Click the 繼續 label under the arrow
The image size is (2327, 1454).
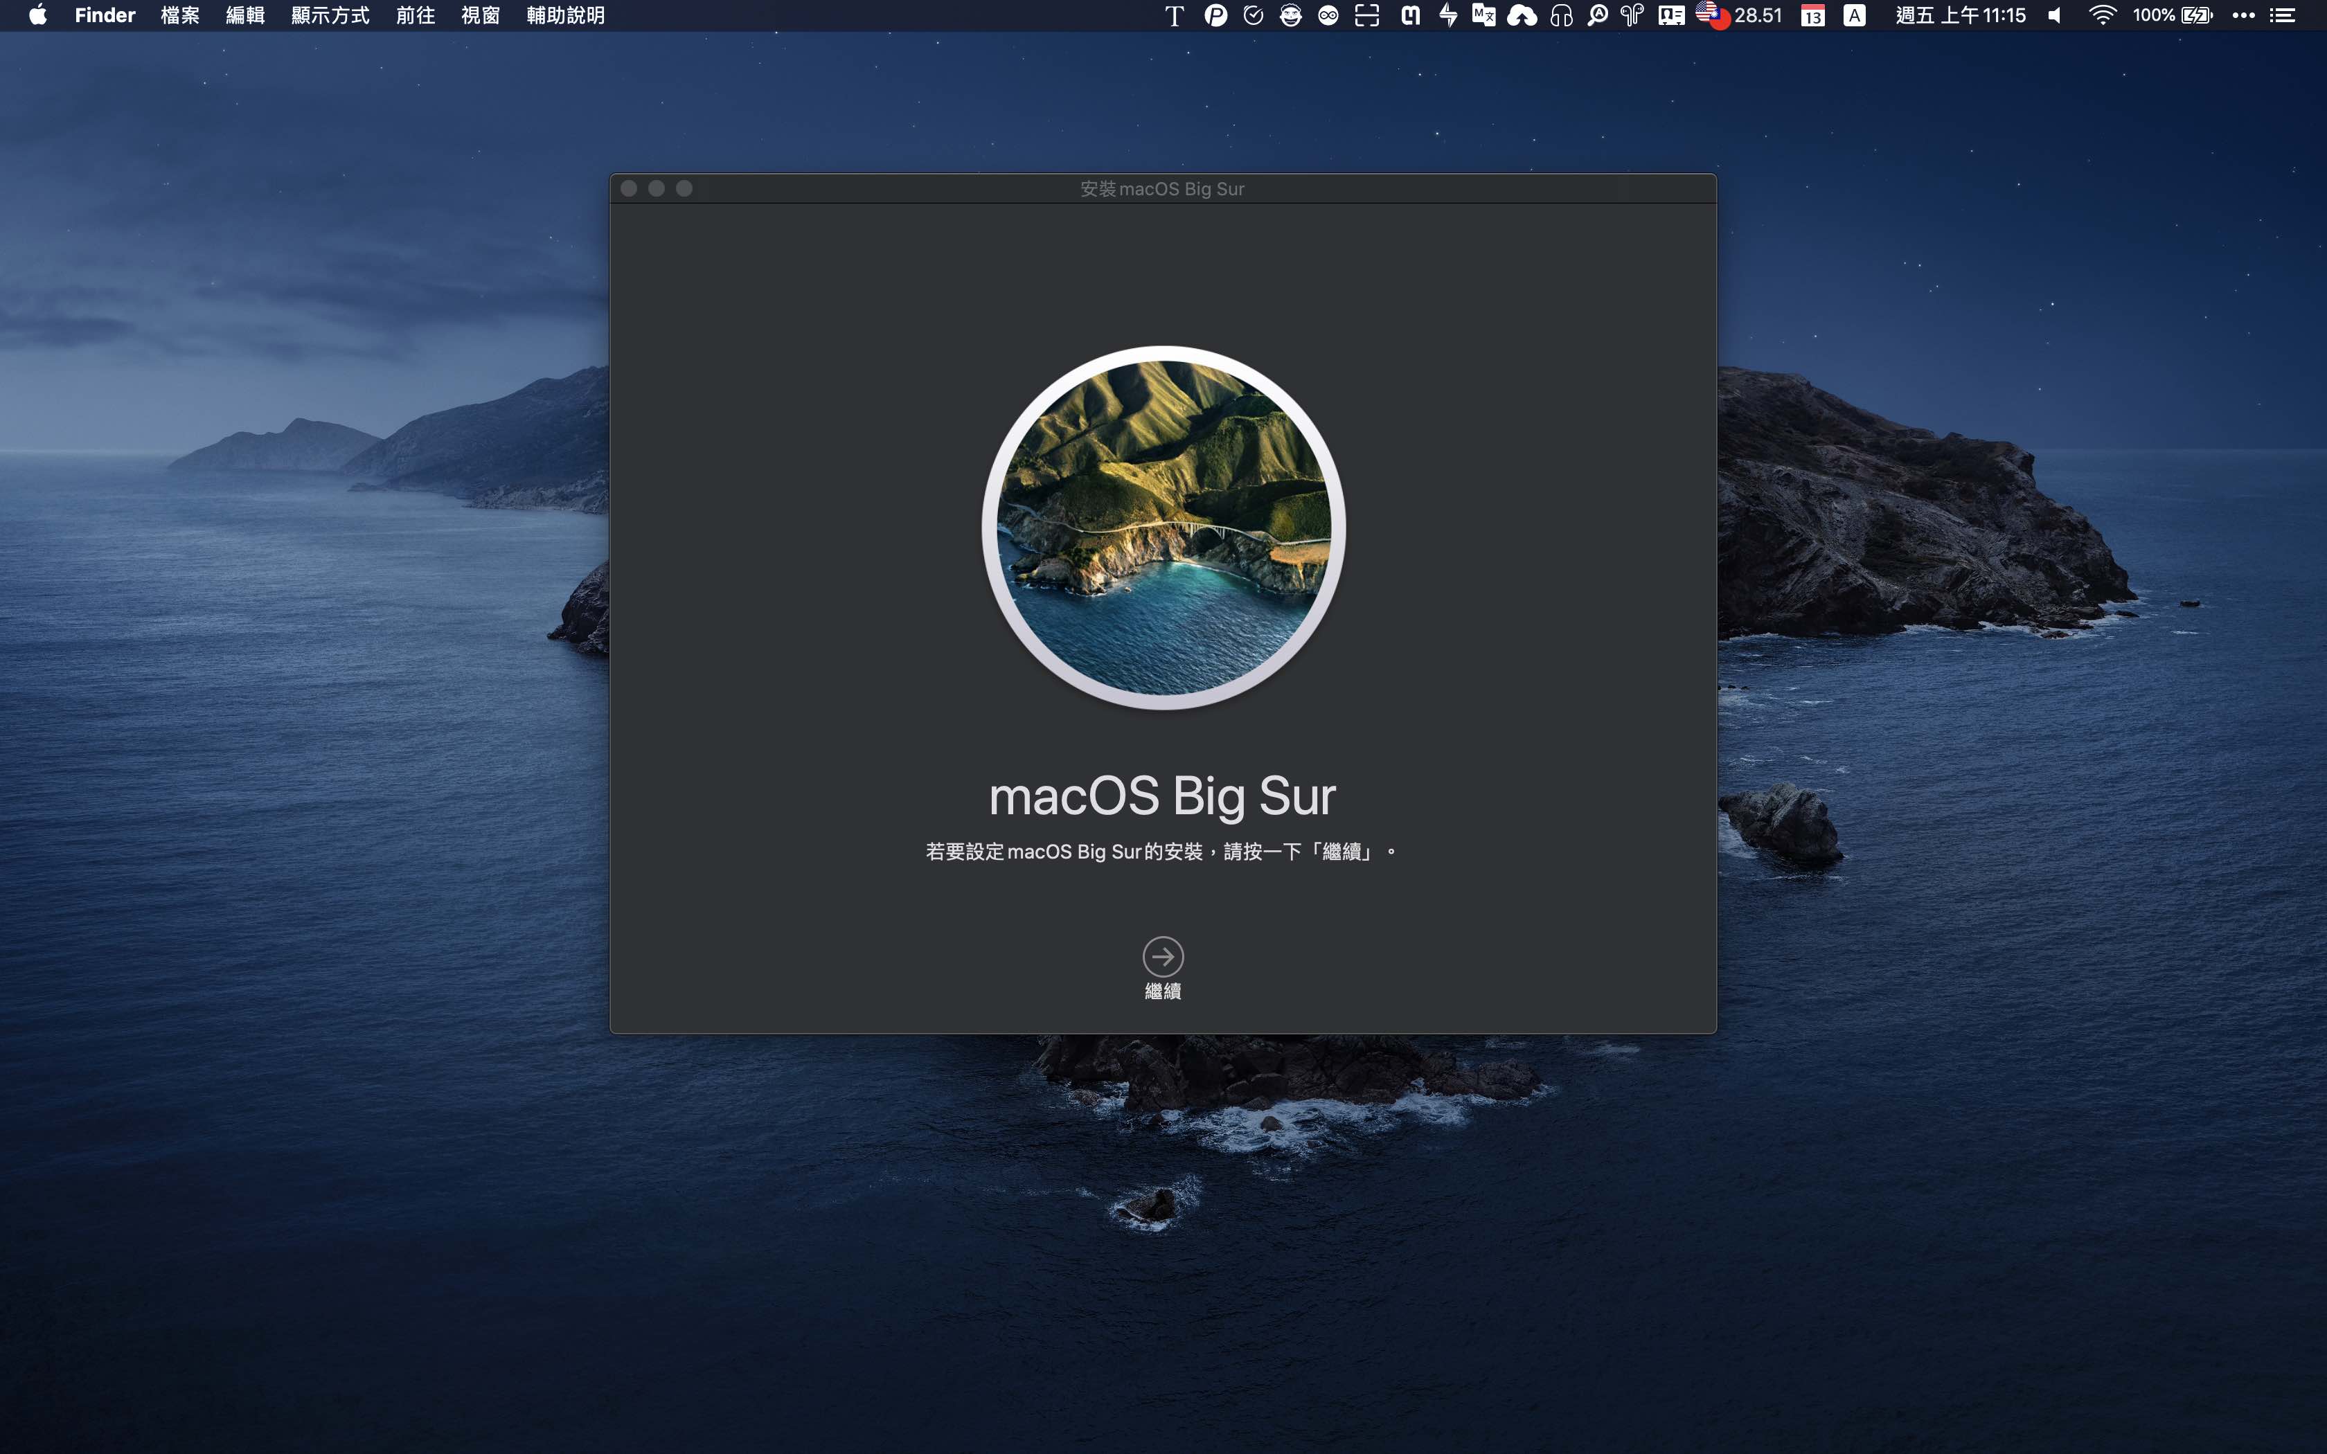point(1163,991)
